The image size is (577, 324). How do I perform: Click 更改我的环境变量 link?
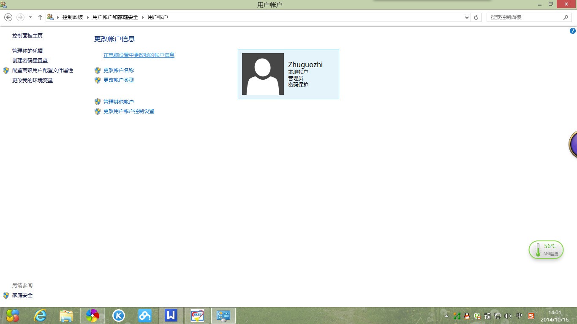[x=33, y=81]
